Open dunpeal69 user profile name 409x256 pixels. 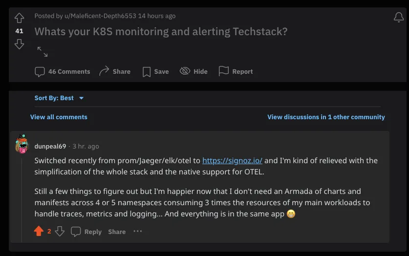tap(50, 146)
